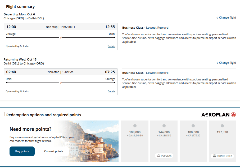Click the Aeroplan maple leaf logo
240x168 pixels.
(x=233, y=115)
